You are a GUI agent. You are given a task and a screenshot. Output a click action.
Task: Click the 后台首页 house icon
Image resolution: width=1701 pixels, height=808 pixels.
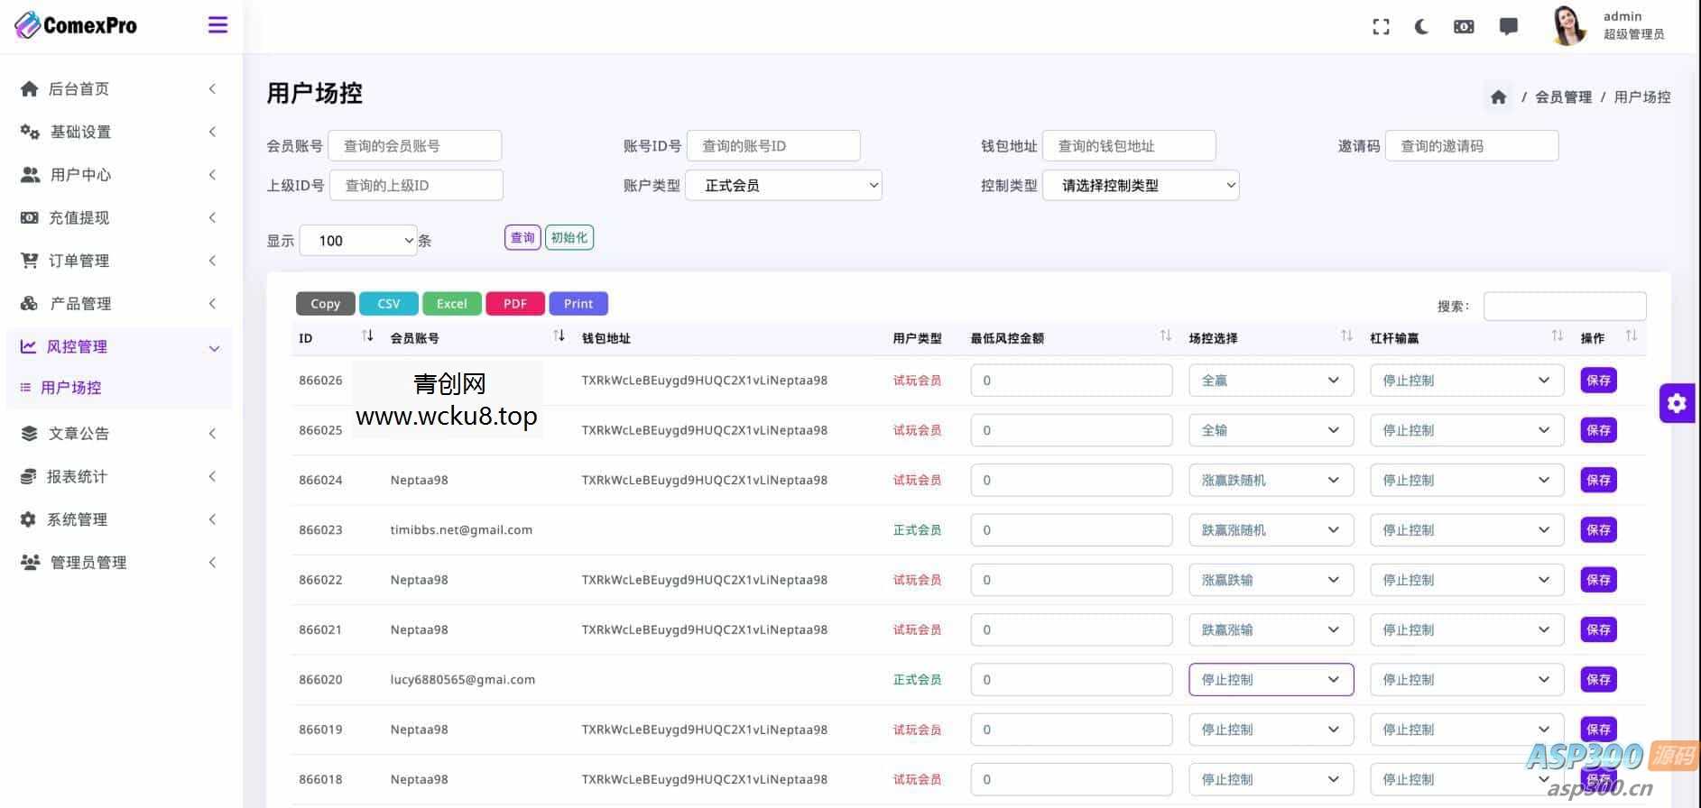click(x=30, y=88)
